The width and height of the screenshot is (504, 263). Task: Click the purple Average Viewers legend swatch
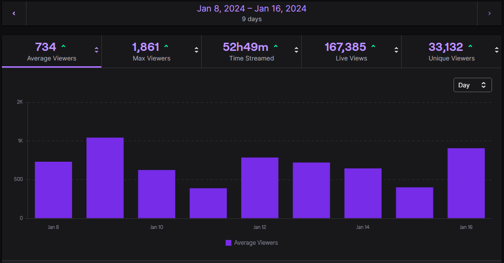click(x=229, y=243)
